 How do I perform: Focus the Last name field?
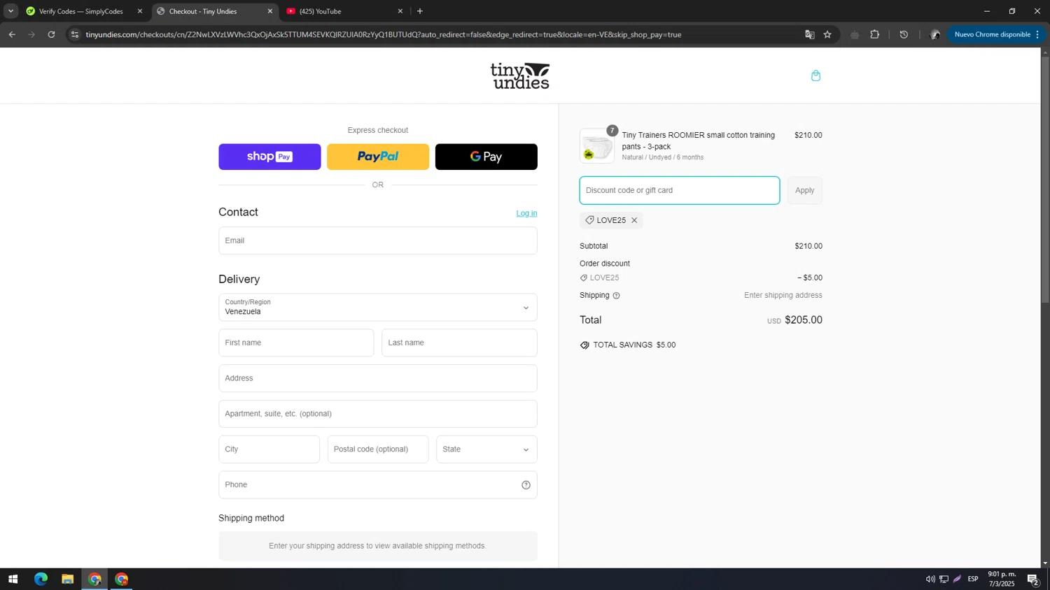click(x=459, y=343)
